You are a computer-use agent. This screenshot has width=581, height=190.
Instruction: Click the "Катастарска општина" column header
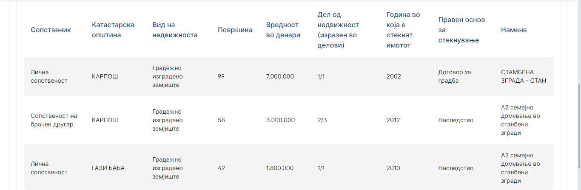pyautogui.click(x=113, y=30)
